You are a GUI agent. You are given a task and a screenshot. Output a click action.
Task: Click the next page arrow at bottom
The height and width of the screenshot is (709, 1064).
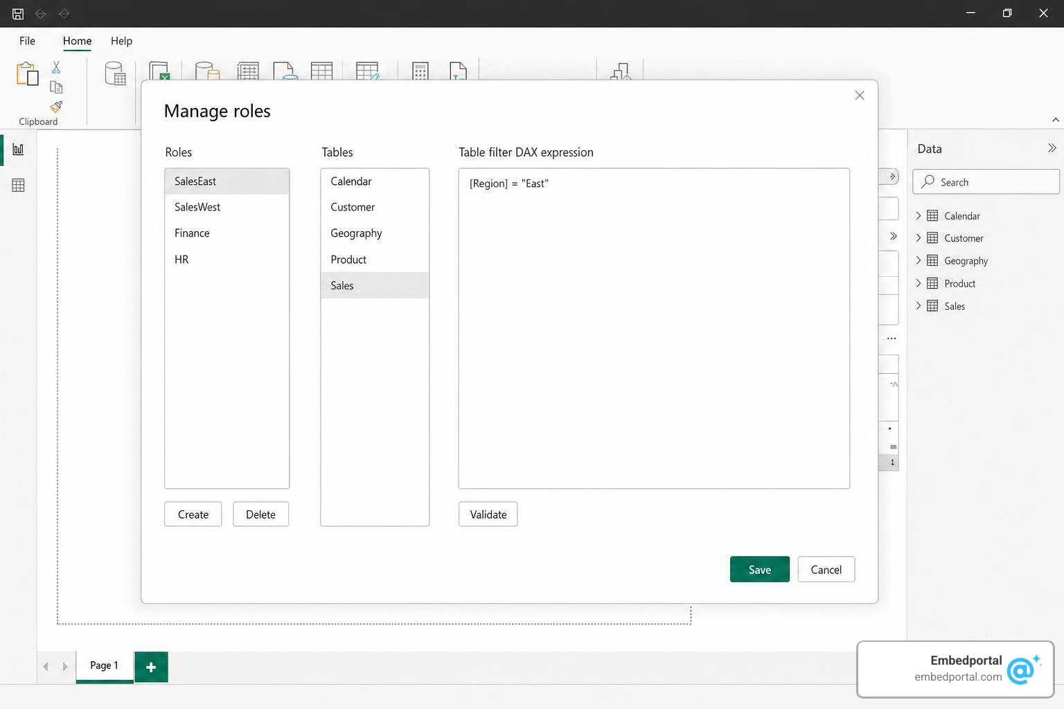[65, 667]
